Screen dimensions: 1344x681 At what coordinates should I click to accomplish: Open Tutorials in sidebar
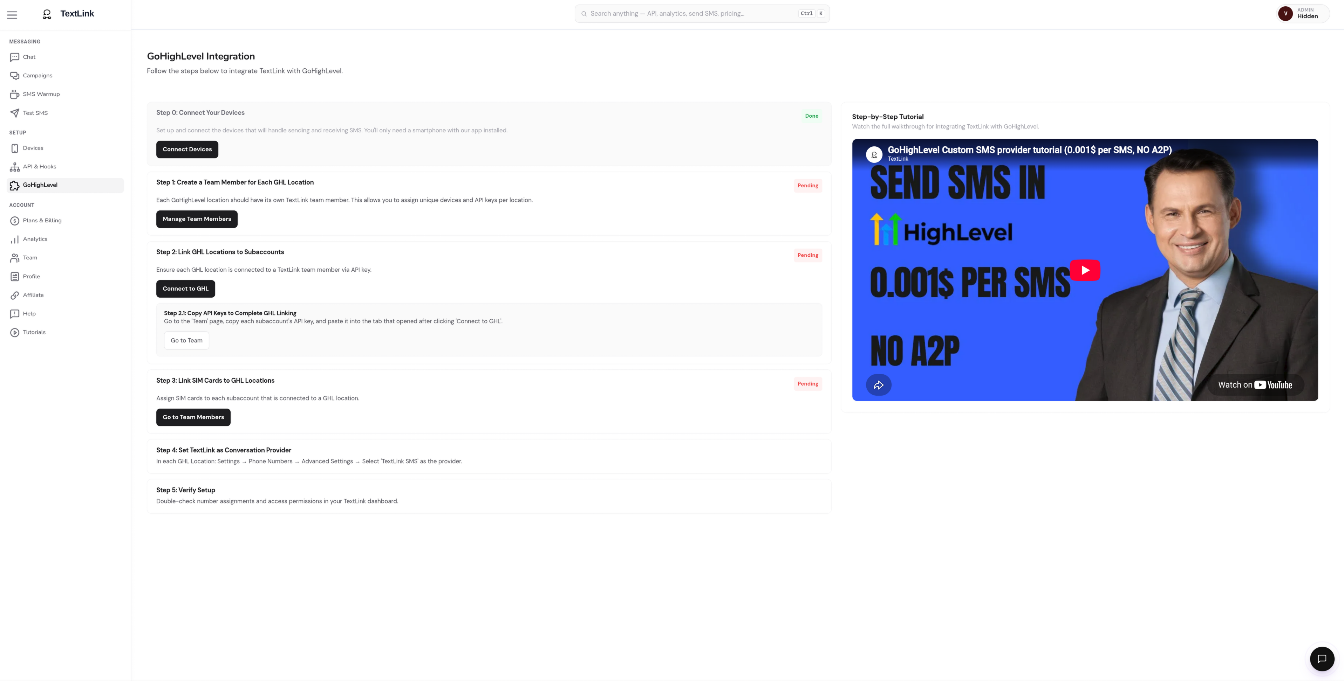tap(65, 332)
